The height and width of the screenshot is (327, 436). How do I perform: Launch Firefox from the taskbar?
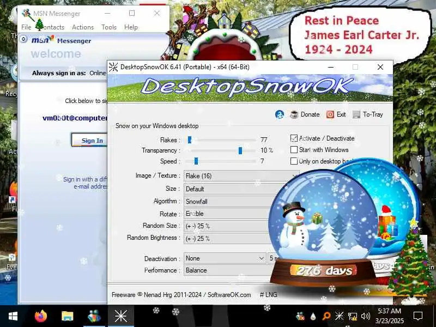(x=41, y=316)
